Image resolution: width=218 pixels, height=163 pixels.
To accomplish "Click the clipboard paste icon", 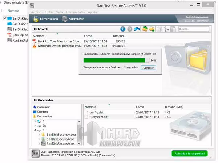I will click(x=173, y=29).
